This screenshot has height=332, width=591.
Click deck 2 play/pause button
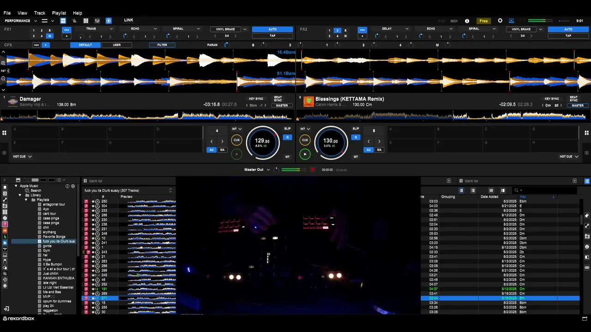click(305, 154)
